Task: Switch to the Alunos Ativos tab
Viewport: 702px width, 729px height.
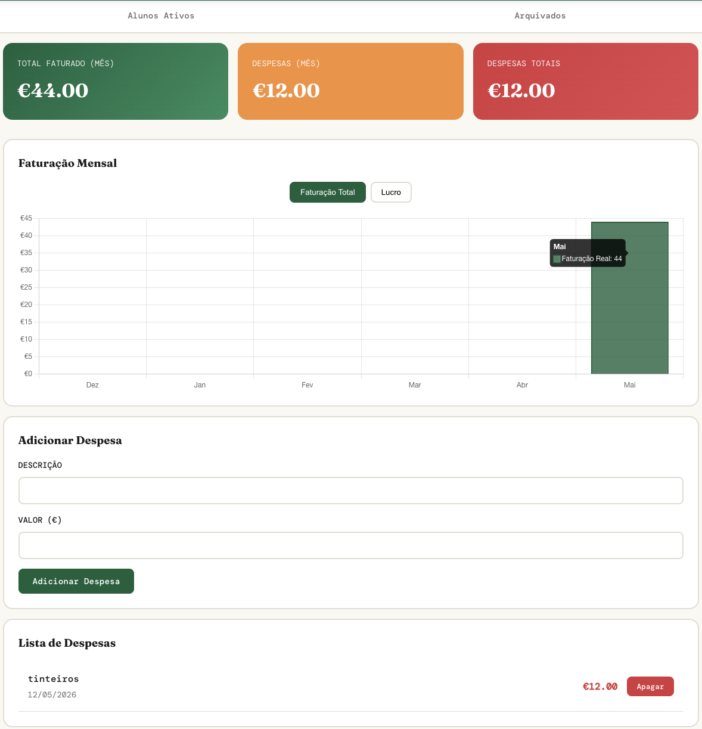Action: [161, 16]
